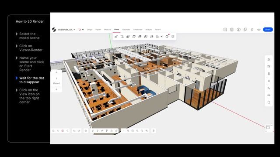
Task: Click the standalone gear icon in bottom toolbar
Action: (86, 131)
